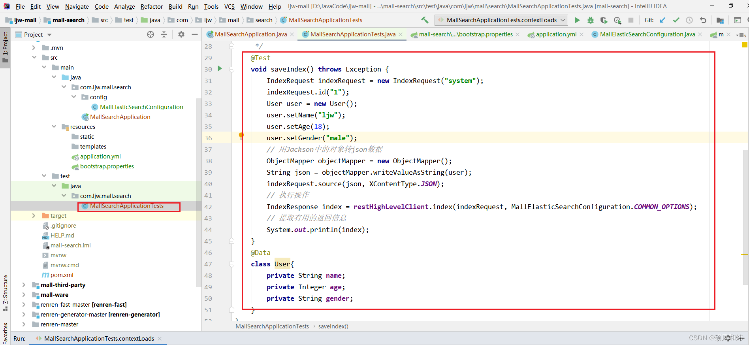Click the Stop square icon
This screenshot has height=345, width=749.
point(631,20)
